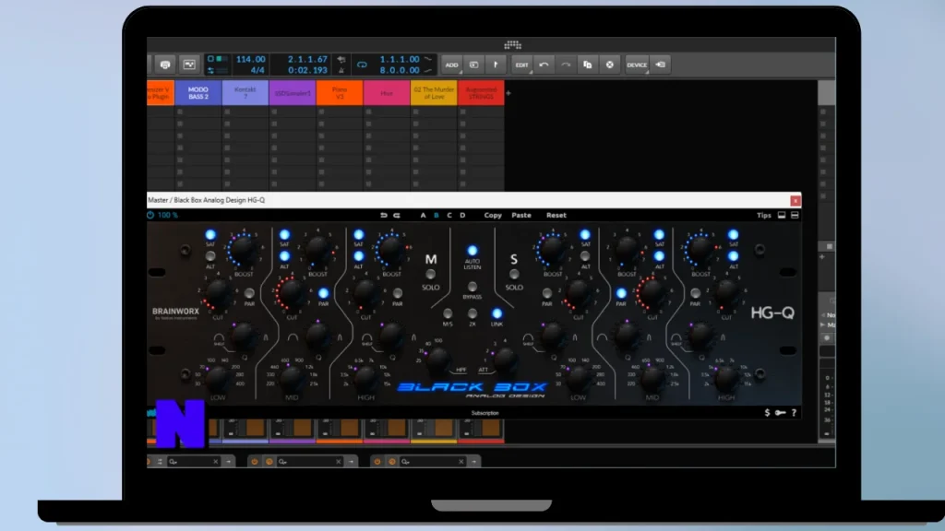Image resolution: width=945 pixels, height=531 pixels.
Task: Click the Paste button in the plugin toolbar
Action: 521,215
